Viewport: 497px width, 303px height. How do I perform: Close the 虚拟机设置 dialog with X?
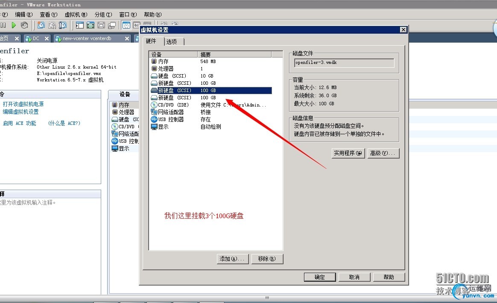pyautogui.click(x=403, y=29)
